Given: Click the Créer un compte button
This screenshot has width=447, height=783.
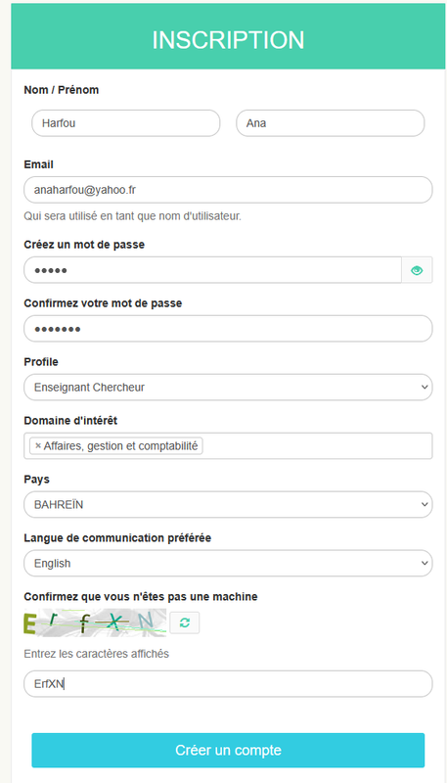Looking at the screenshot, I should 228,750.
